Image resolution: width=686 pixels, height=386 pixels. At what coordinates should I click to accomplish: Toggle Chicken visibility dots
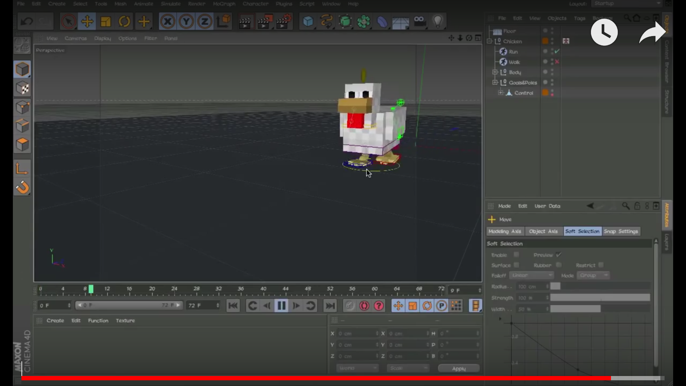coord(552,41)
